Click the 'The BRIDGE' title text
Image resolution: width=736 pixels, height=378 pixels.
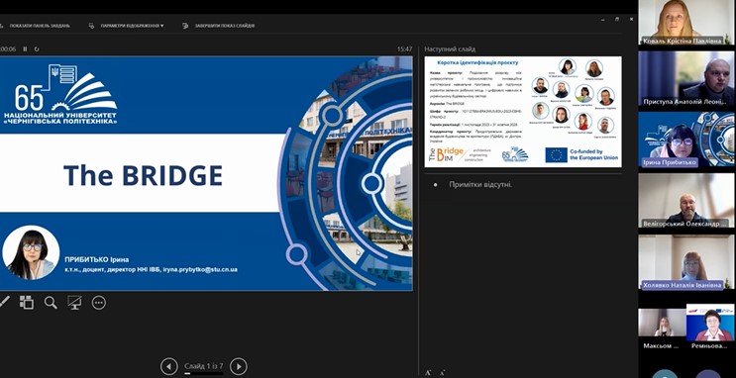143,175
